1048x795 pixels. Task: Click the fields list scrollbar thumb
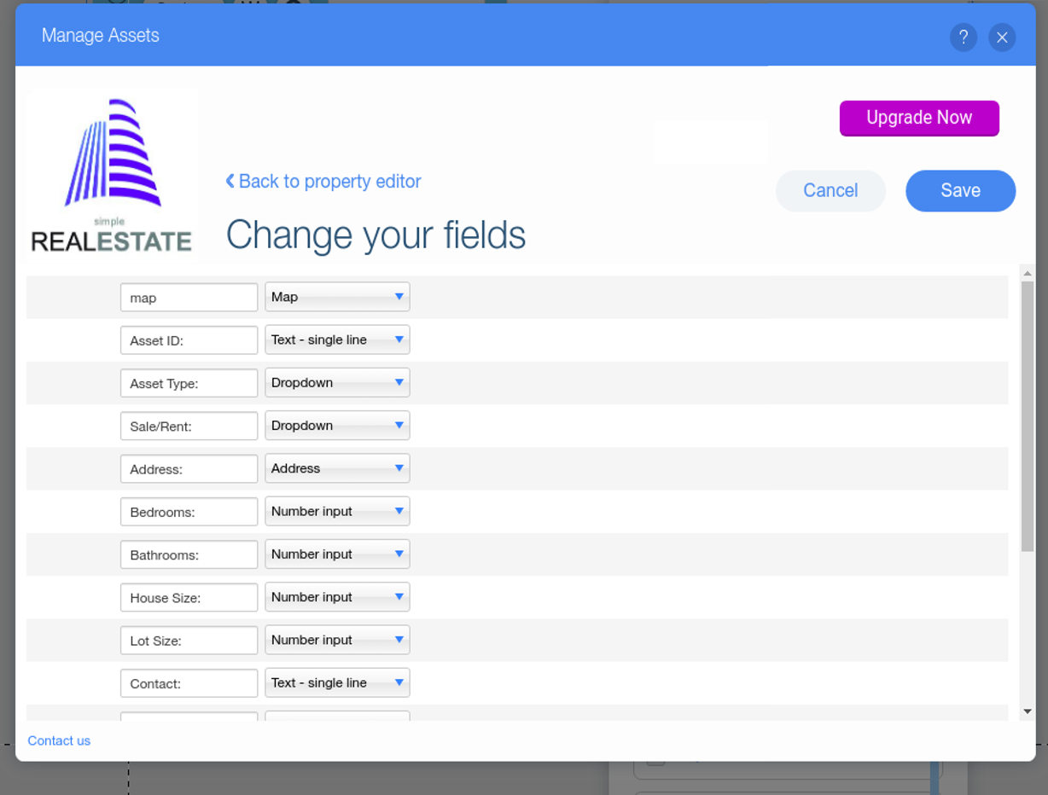coord(1028,416)
